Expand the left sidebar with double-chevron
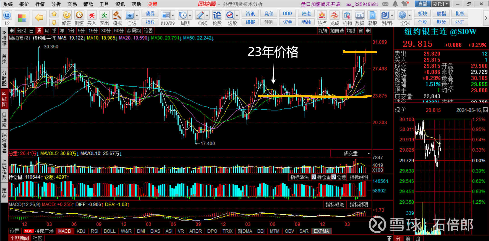This screenshot has height=241, width=489. [x=4, y=33]
